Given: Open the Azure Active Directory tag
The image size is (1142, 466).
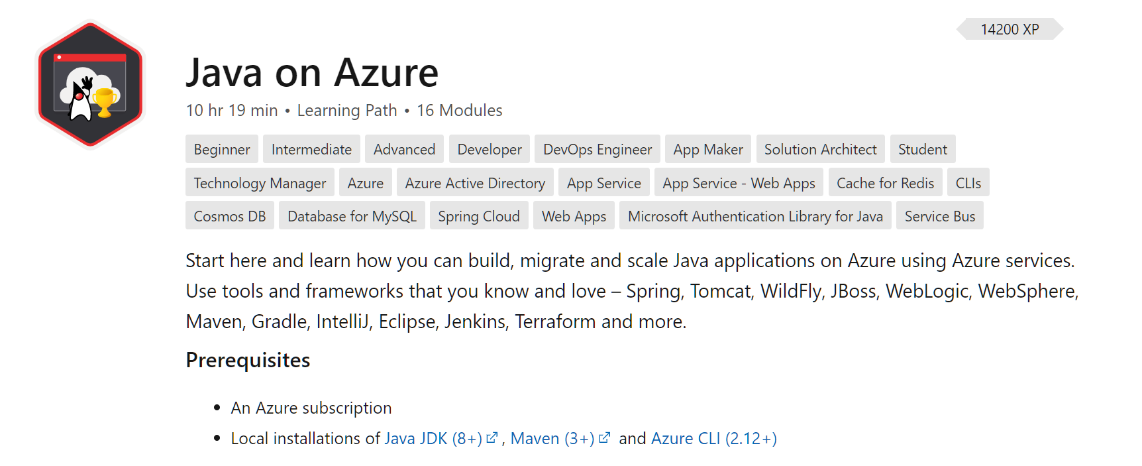Looking at the screenshot, I should [x=475, y=183].
